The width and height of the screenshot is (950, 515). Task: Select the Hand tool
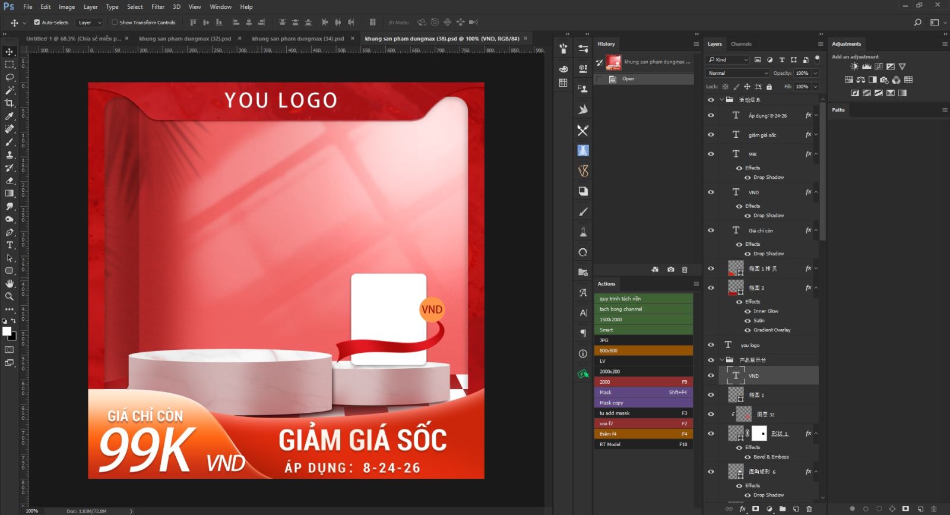(9, 283)
